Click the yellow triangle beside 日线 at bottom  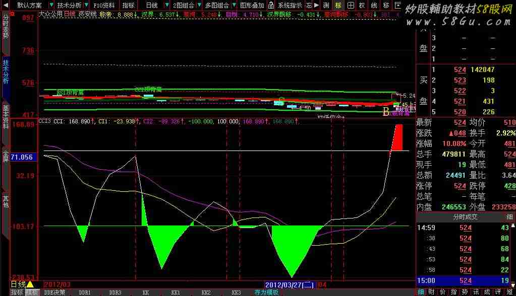pos(30,284)
